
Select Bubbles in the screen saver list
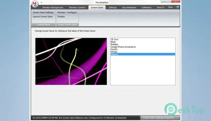coord(143,44)
